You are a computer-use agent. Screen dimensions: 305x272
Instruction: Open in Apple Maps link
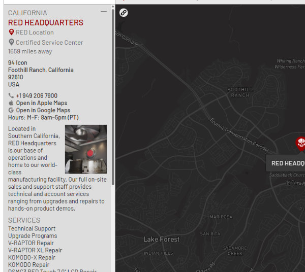(x=42, y=103)
